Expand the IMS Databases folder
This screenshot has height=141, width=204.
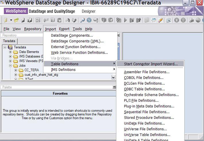click(x=10, y=57)
